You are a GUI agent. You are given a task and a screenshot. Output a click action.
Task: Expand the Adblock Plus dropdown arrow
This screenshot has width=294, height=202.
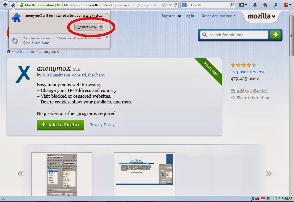(x=291, y=5)
